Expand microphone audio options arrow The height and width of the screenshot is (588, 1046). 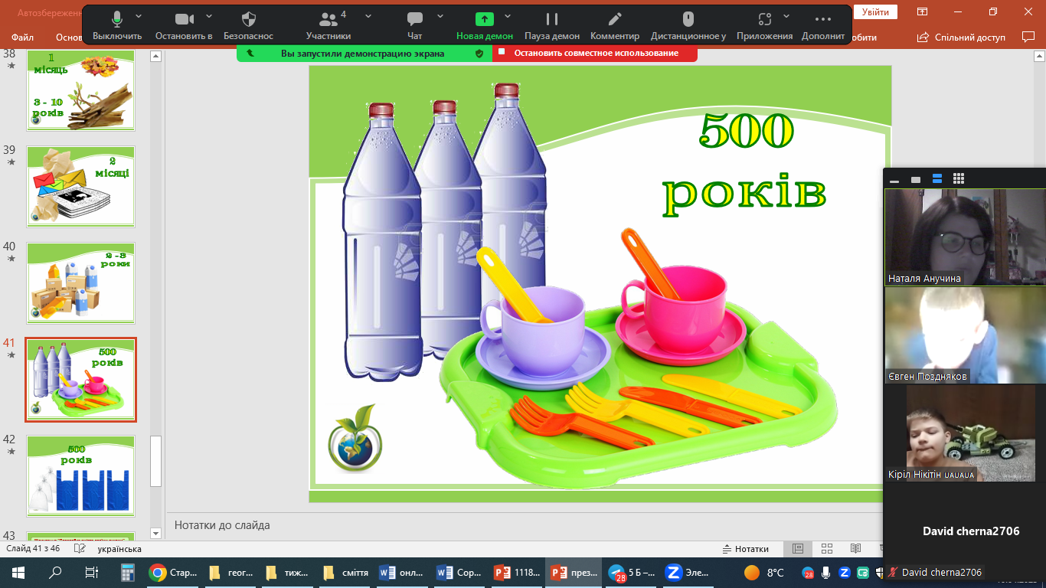[x=139, y=16]
